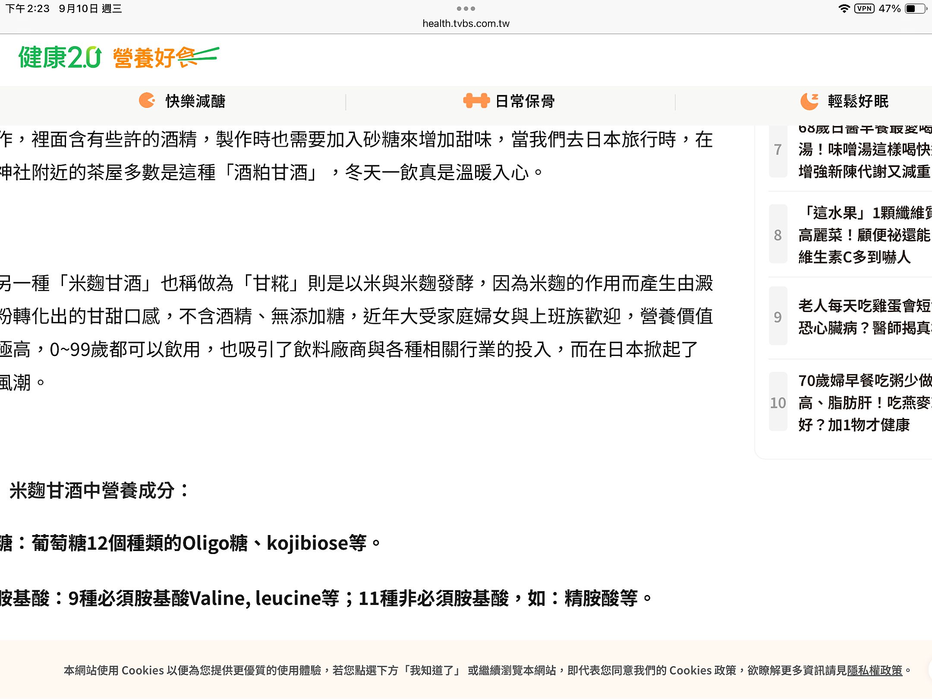Click the bone icon beside 日常保骨
The image size is (932, 699).
[x=476, y=101]
